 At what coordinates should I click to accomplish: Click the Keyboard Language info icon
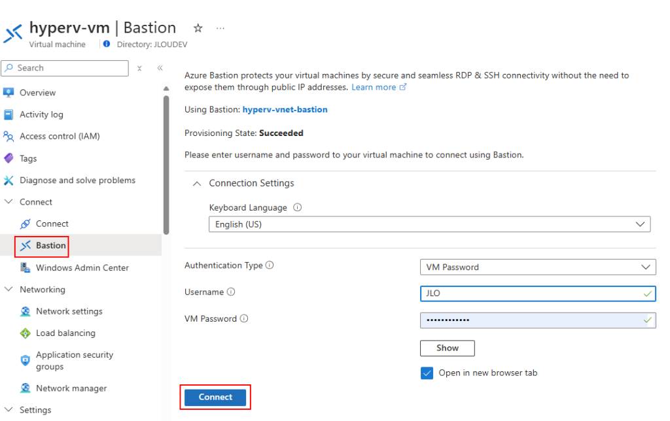click(298, 207)
